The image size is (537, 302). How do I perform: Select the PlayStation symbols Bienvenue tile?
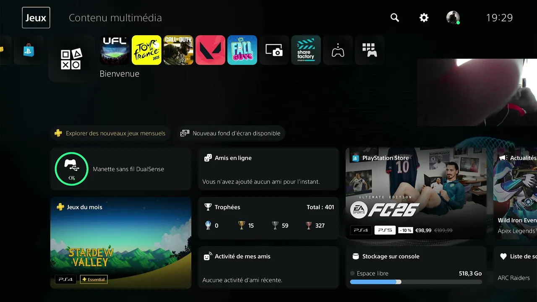click(71, 59)
